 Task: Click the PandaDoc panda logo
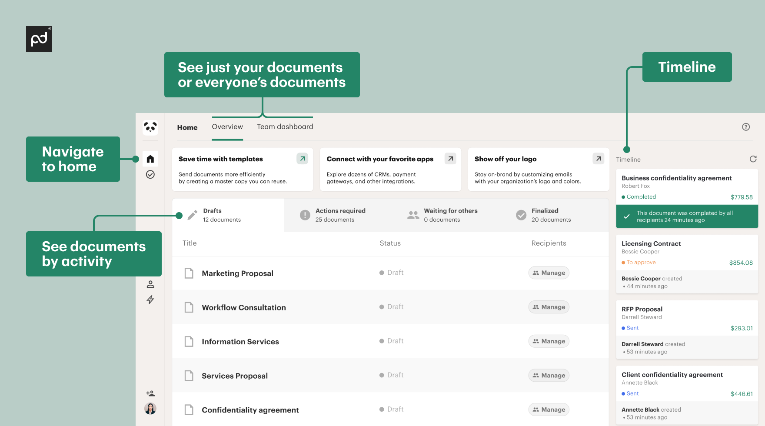[x=150, y=127]
